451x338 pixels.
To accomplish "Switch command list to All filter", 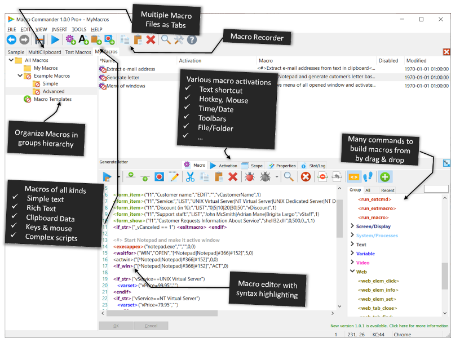I will pos(368,190).
